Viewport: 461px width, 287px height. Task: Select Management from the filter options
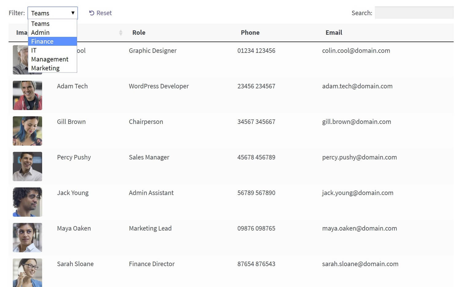pyautogui.click(x=49, y=59)
